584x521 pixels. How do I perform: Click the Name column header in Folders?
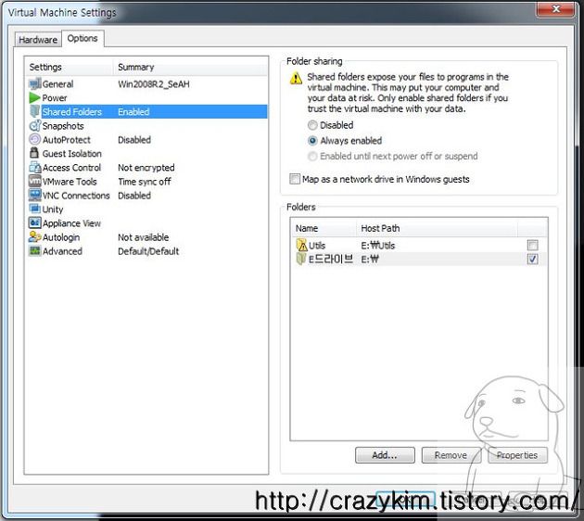click(x=324, y=228)
